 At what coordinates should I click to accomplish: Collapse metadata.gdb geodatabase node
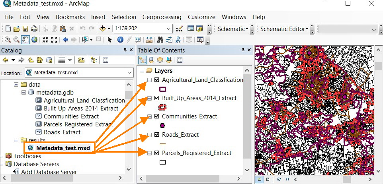pos(24,93)
